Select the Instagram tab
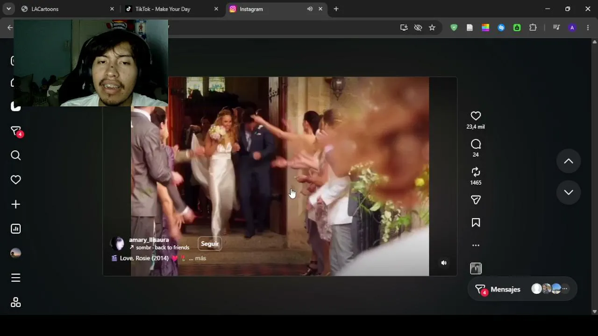This screenshot has width=598, height=336. 277,9
